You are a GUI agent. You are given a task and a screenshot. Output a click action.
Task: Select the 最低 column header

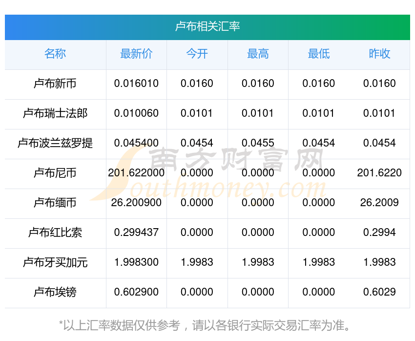[319, 54]
